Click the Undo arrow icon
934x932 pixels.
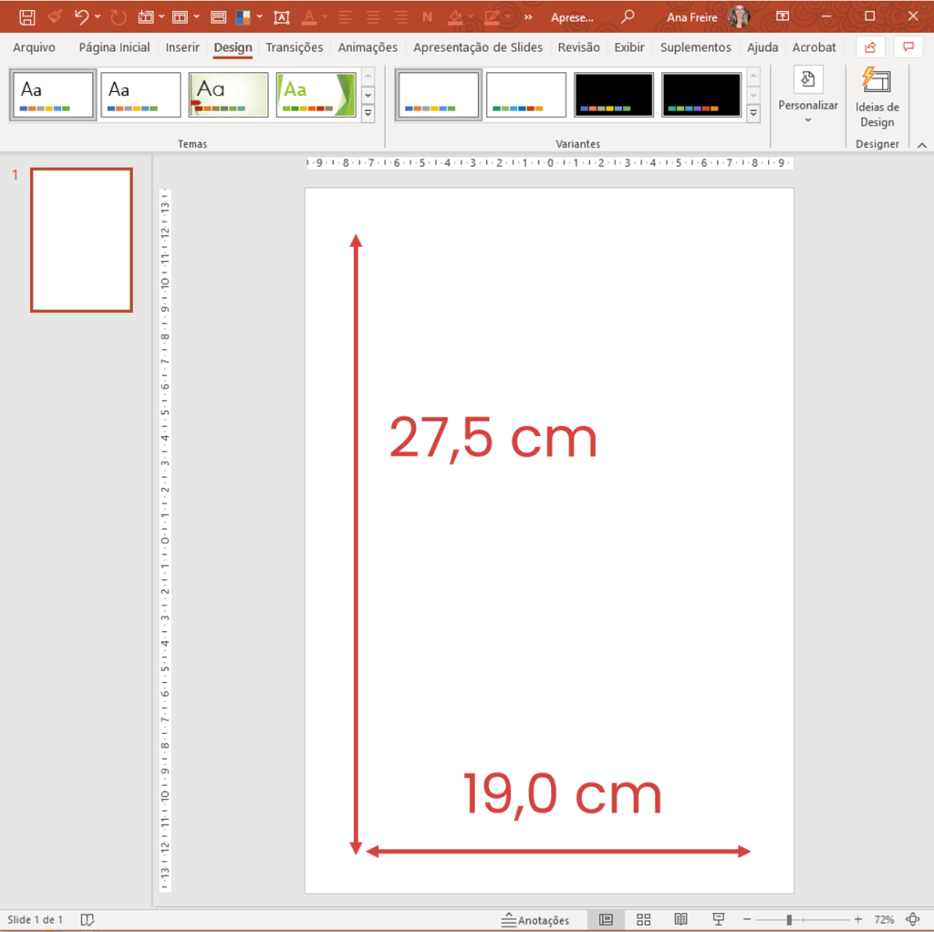[x=81, y=16]
